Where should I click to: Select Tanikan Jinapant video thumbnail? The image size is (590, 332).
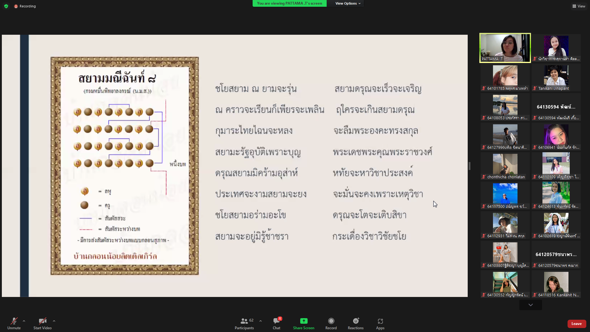(556, 77)
